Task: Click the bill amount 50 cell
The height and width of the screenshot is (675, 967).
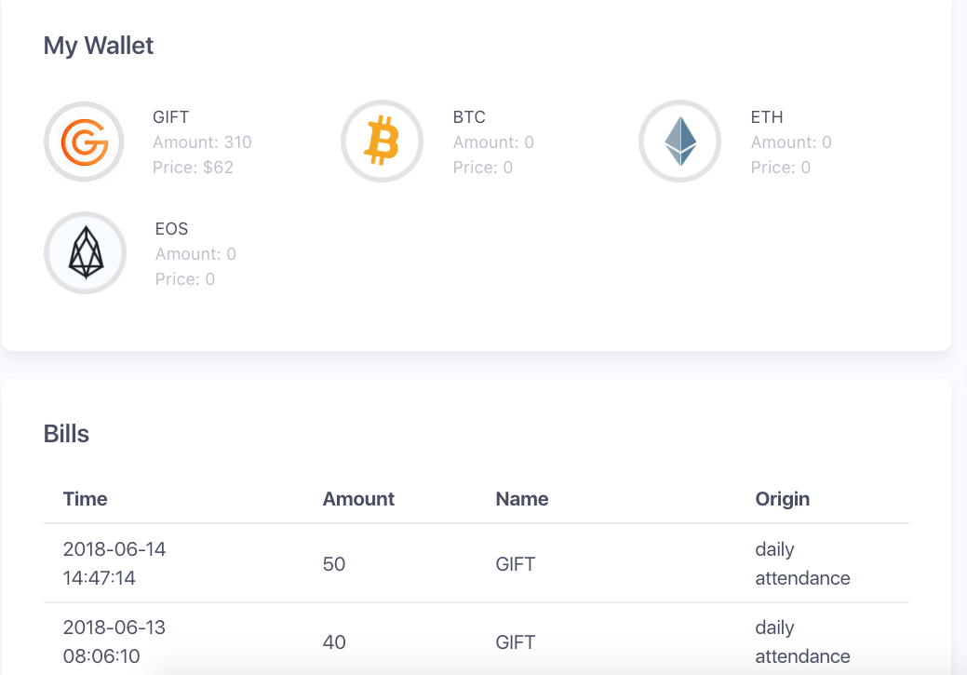Action: coord(333,564)
